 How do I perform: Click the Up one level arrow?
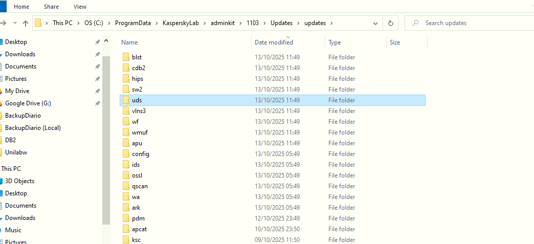(x=26, y=23)
